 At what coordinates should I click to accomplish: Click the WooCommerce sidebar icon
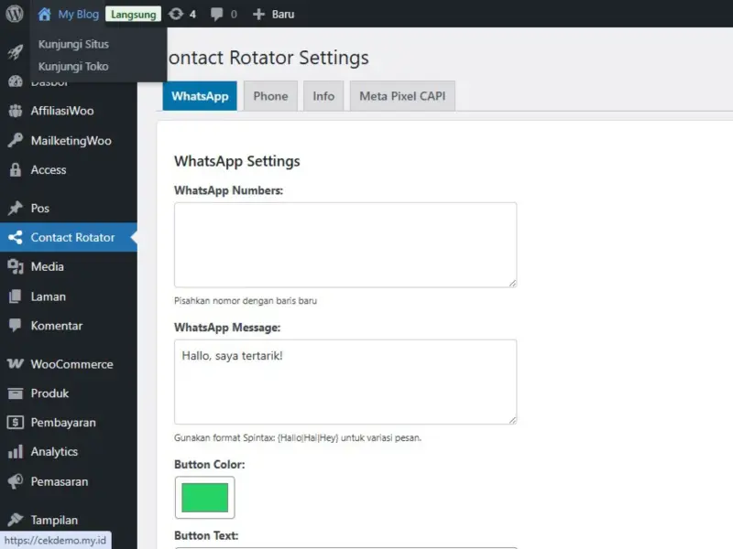pyautogui.click(x=15, y=364)
